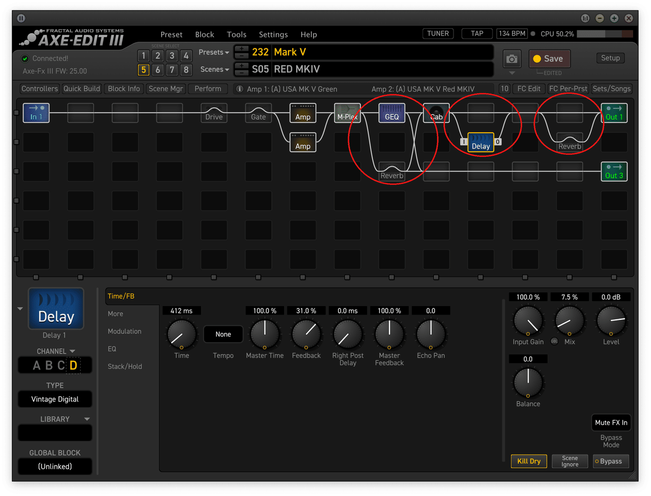Select the Reverb block in the top row
The width and height of the screenshot is (651, 496).
point(569,146)
